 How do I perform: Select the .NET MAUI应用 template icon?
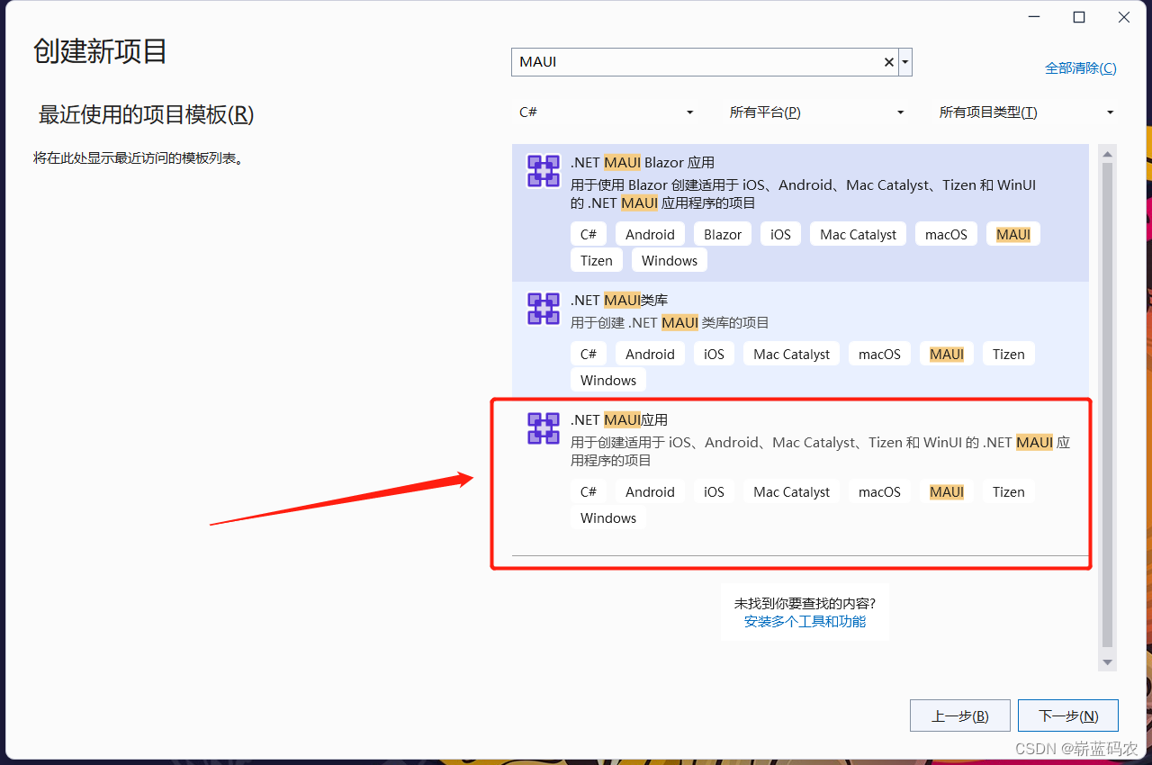pyautogui.click(x=544, y=428)
